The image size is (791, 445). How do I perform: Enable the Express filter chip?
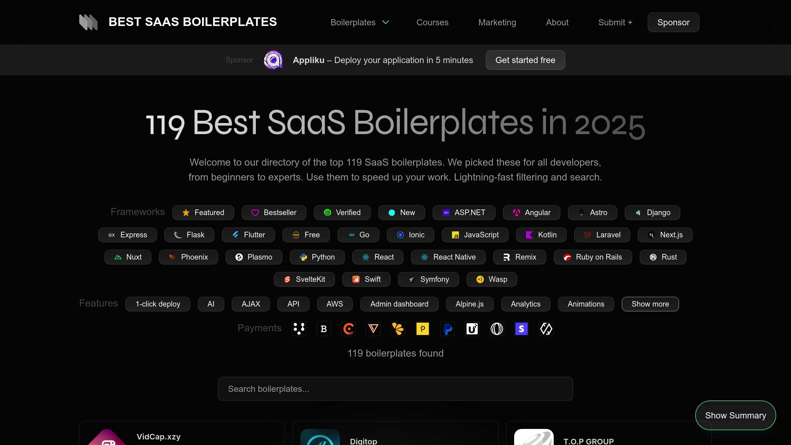[127, 235]
